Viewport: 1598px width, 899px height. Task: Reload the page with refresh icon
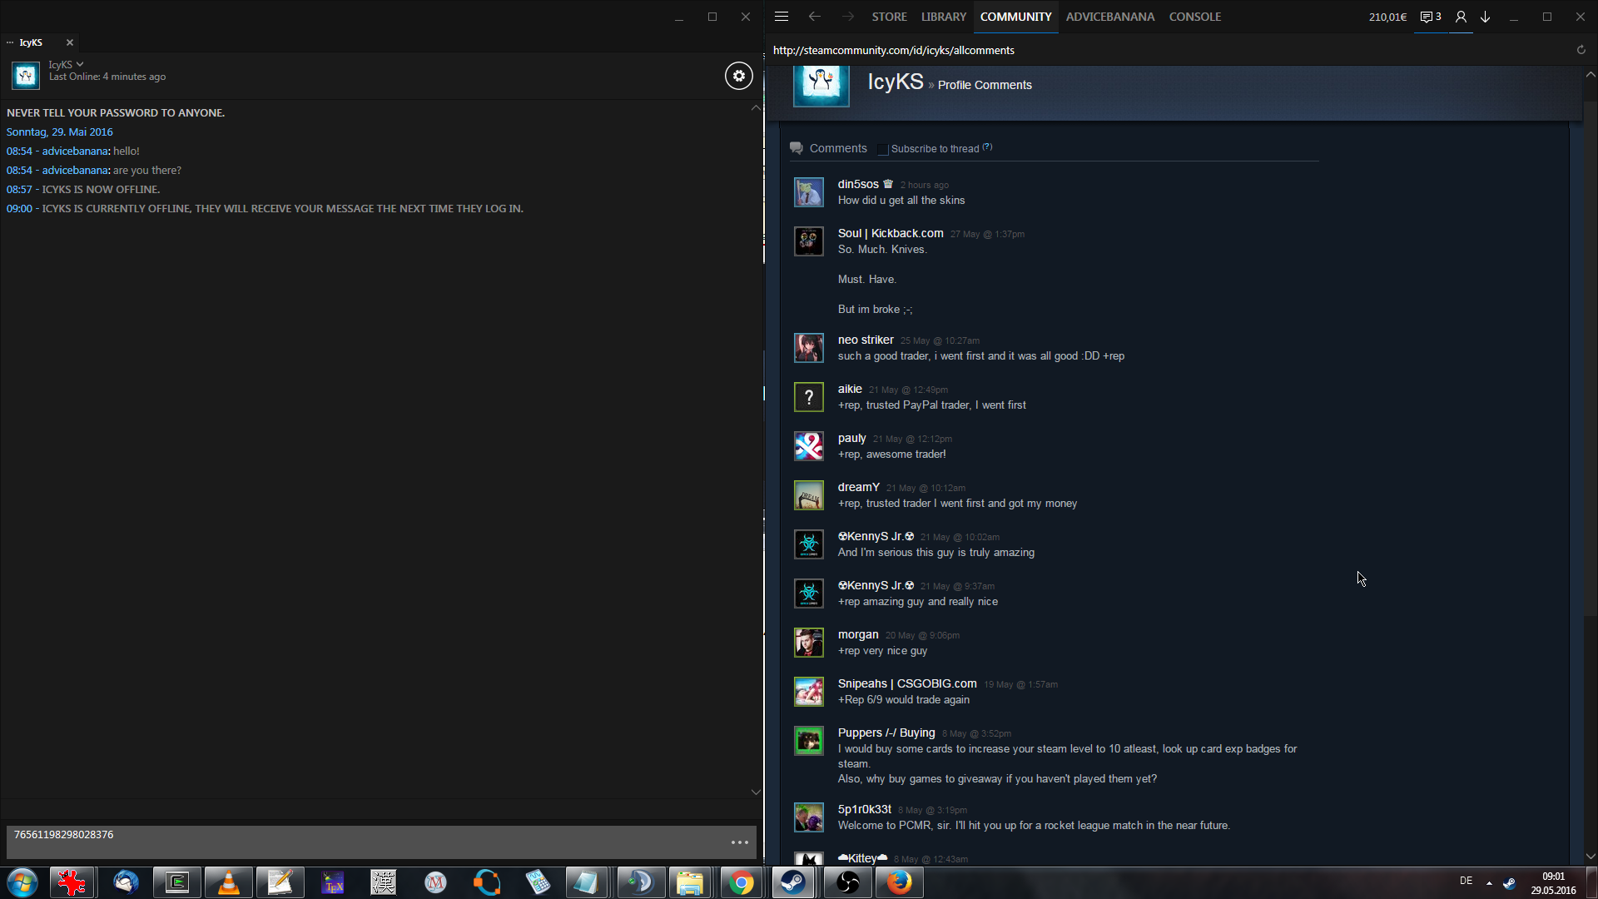(x=1581, y=50)
